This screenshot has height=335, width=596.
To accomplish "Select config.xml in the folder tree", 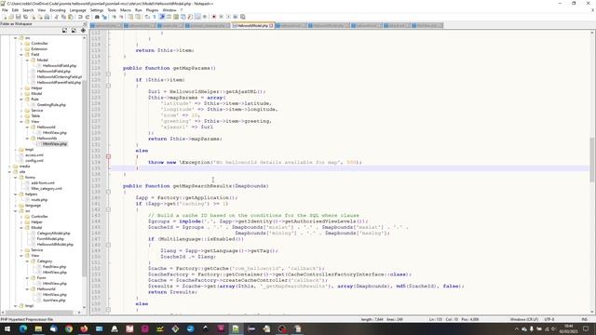I will pos(34,161).
